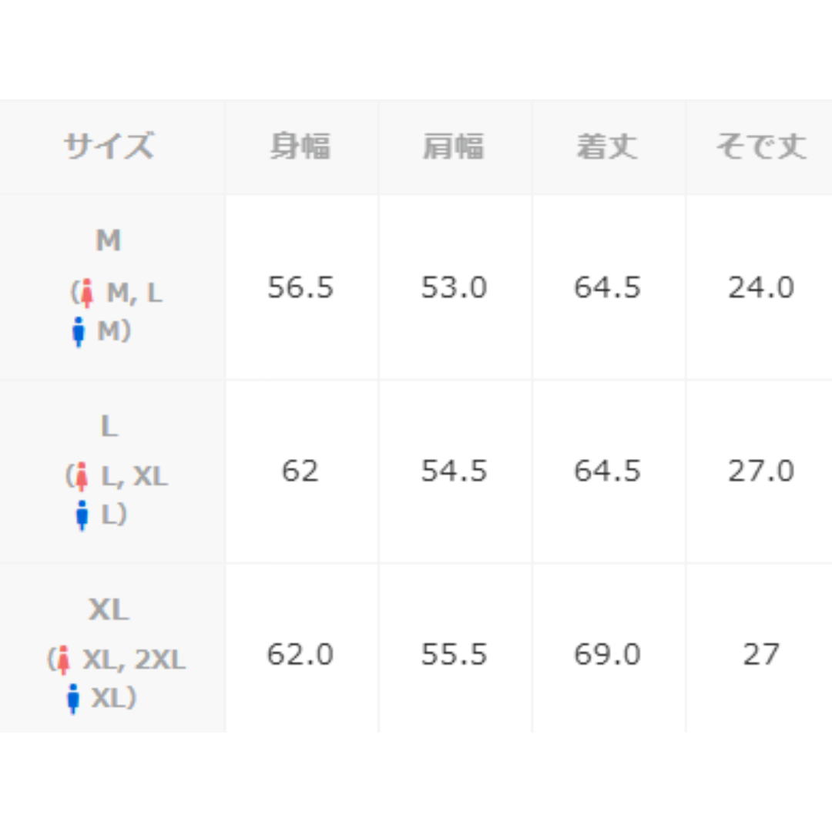Image resolution: width=832 pixels, height=832 pixels.
Task: Select the 身幅 column header
Action: coord(301,147)
